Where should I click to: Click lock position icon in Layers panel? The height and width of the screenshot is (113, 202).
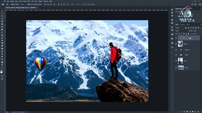[x=184, y=34]
